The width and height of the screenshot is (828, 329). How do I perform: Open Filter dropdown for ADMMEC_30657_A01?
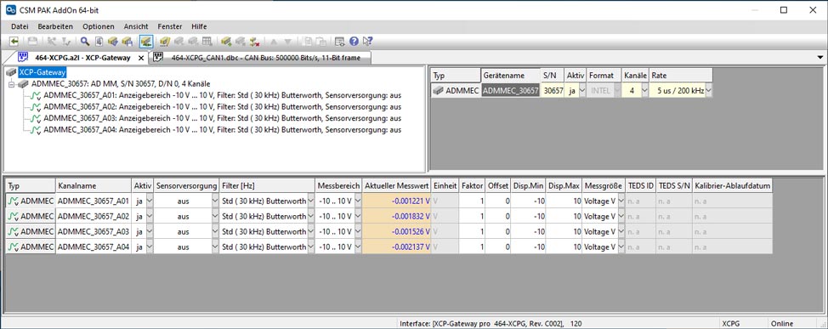[x=310, y=201]
